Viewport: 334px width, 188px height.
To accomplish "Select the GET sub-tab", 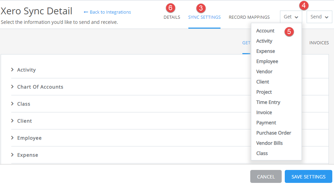I will coord(246,43).
